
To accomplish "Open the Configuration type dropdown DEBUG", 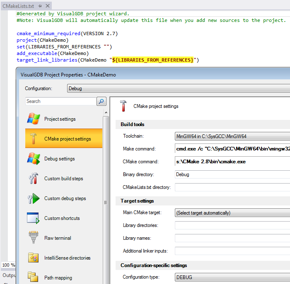I will [x=232, y=277].
